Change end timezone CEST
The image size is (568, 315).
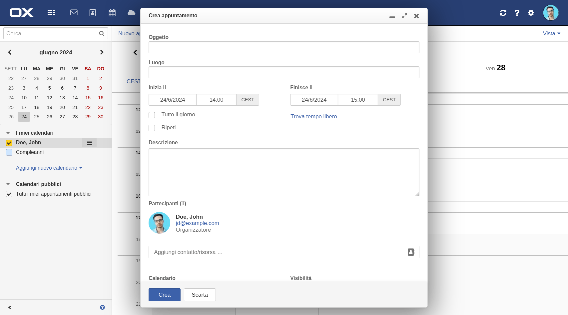tap(389, 100)
